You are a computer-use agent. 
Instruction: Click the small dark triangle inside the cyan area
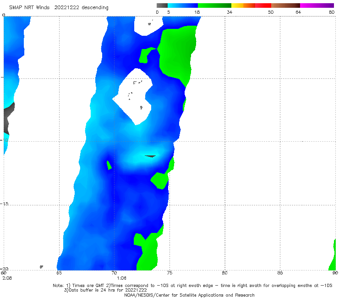[150, 156]
